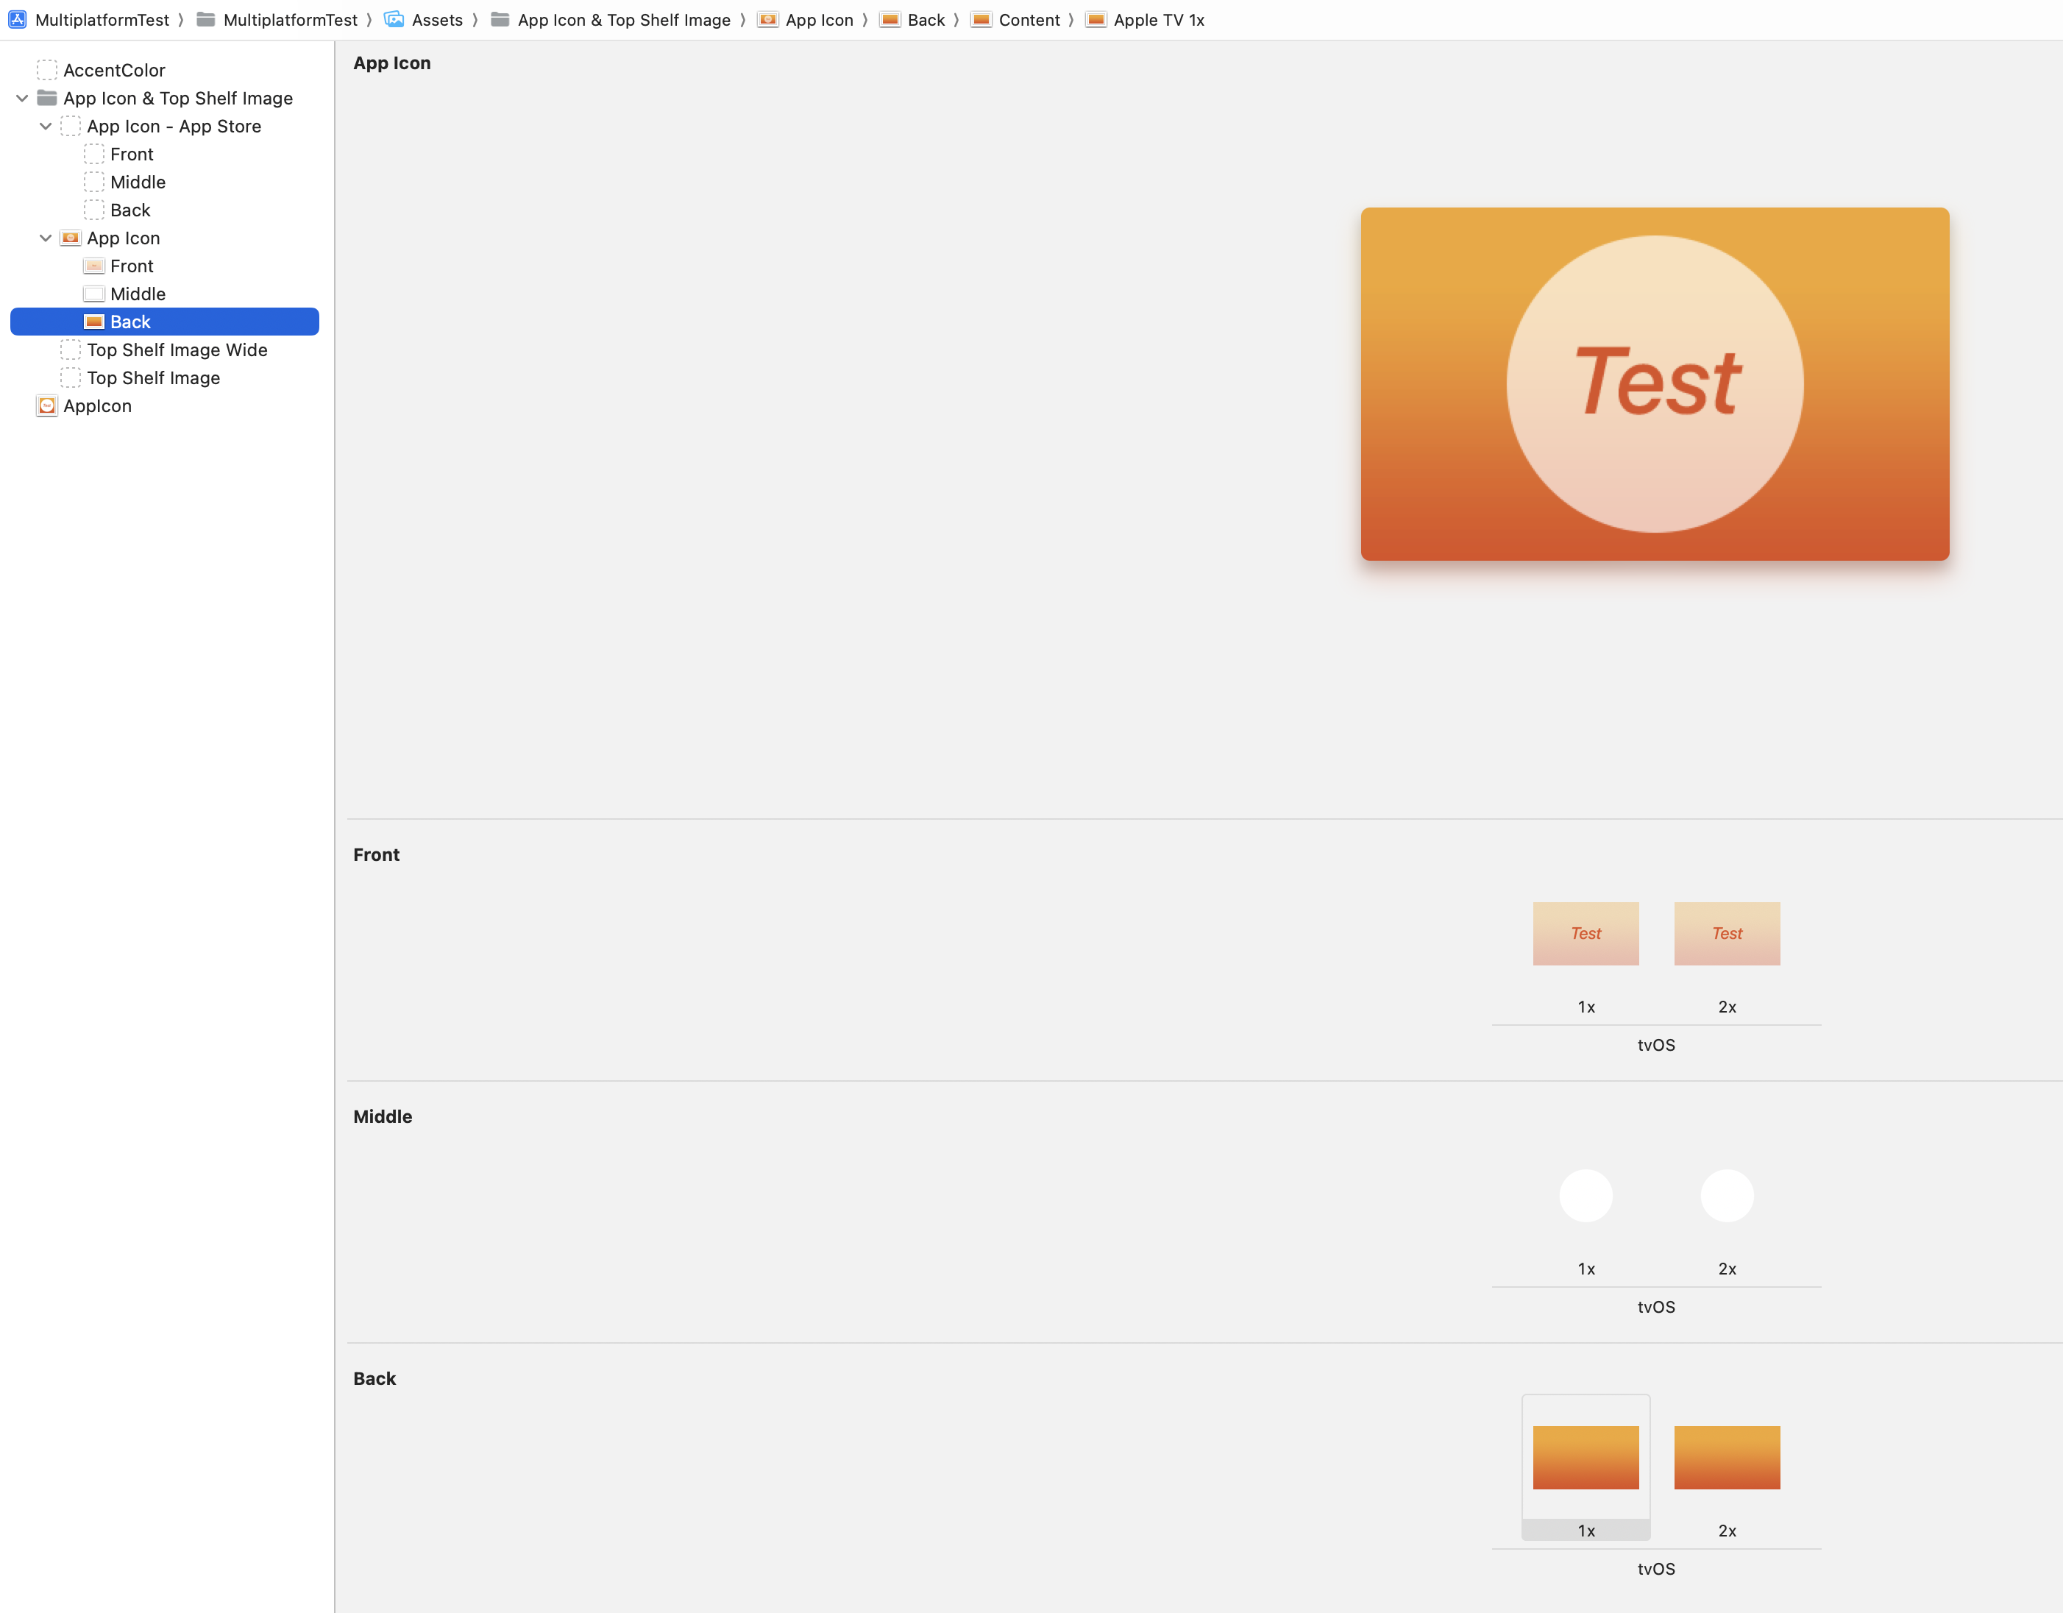
Task: Open Content breadcrumb item
Action: point(1028,20)
